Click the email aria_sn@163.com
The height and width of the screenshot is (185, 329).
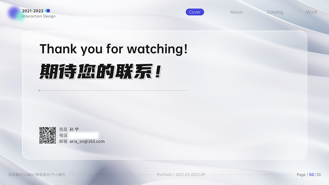[87, 141]
